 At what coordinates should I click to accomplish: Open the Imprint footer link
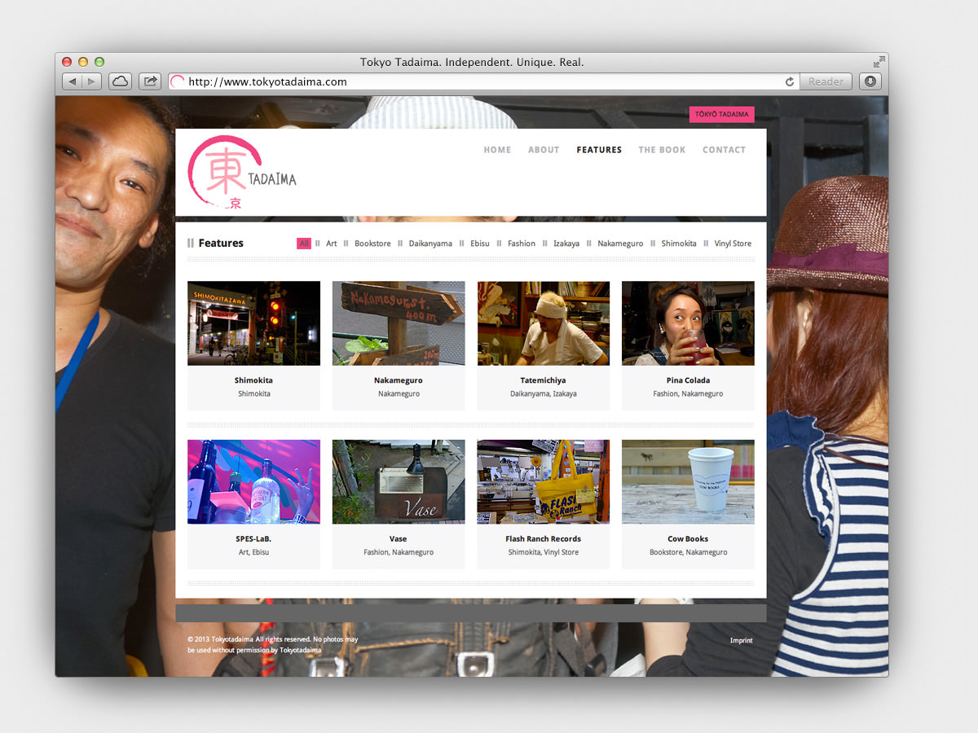coord(741,641)
